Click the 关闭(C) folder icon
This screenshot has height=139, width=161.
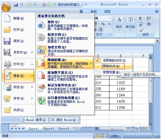pos(8,110)
